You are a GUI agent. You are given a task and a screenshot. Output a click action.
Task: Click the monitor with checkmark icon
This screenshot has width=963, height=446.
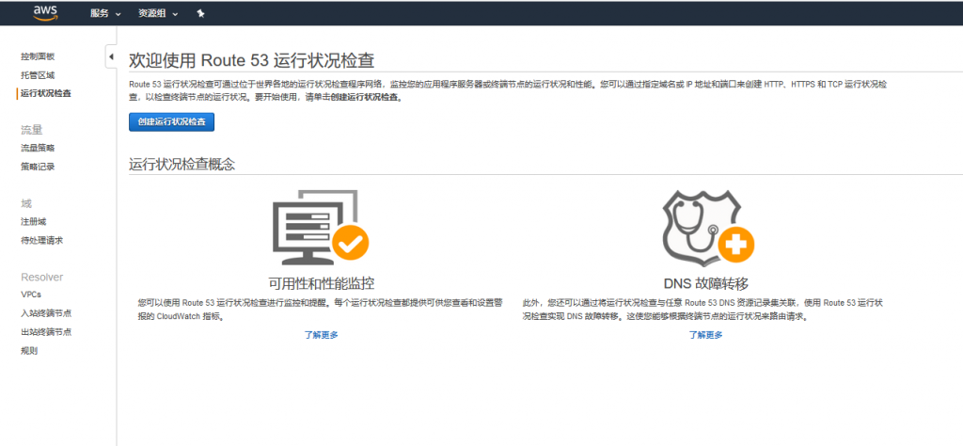(320, 228)
